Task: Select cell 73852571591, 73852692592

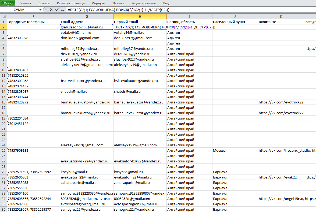Action: pyautogui.click(x=33, y=172)
